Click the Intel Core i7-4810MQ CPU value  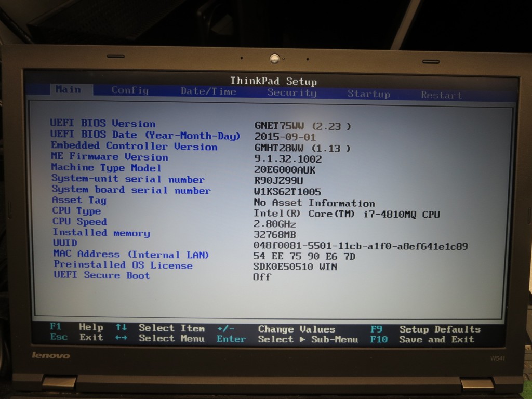(347, 214)
